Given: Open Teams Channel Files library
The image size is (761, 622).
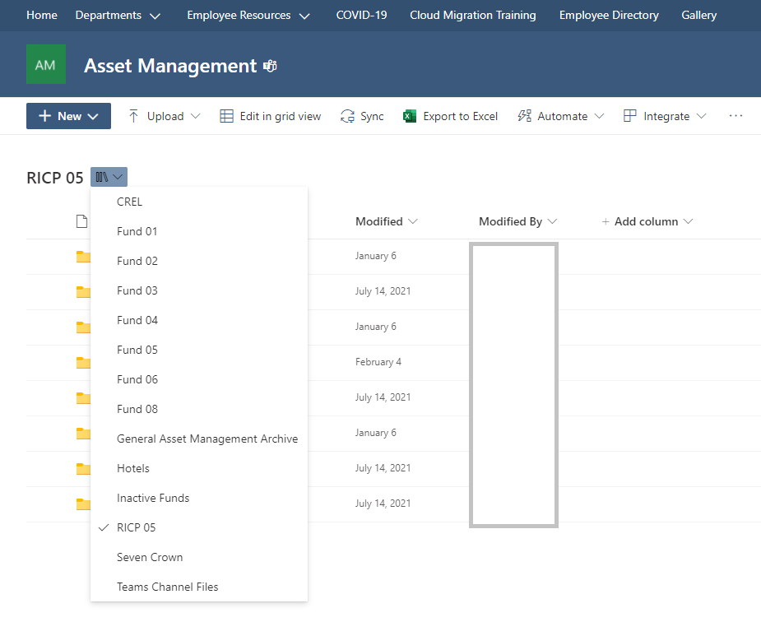Looking at the screenshot, I should [x=199, y=587].
